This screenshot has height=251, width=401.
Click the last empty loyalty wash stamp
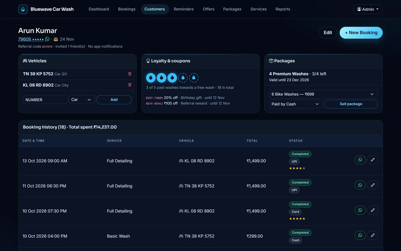click(194, 78)
